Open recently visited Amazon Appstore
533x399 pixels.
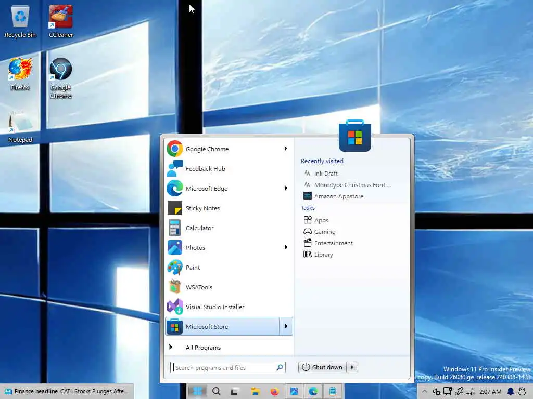pyautogui.click(x=333, y=196)
